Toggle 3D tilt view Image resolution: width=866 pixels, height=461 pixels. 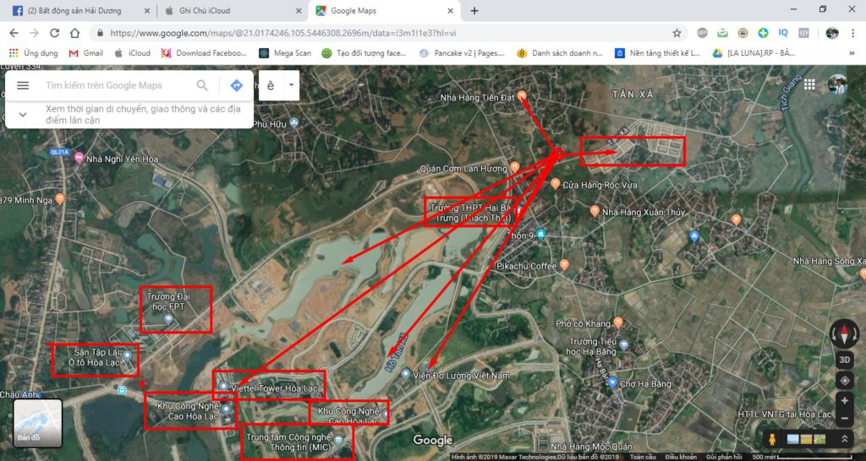tap(844, 360)
